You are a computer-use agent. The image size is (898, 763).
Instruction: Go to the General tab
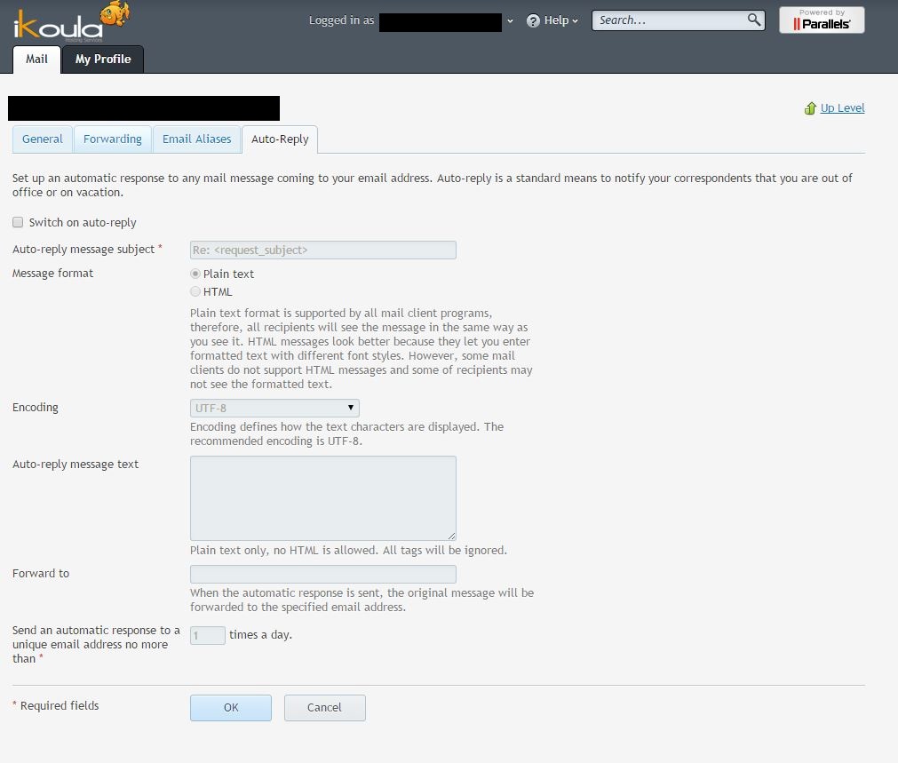pyautogui.click(x=43, y=139)
